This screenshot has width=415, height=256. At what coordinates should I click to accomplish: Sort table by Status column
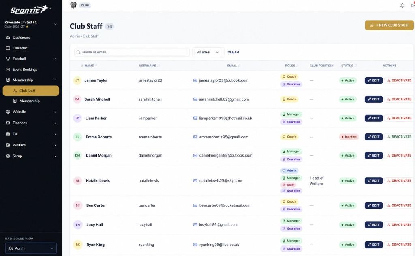[x=349, y=66]
